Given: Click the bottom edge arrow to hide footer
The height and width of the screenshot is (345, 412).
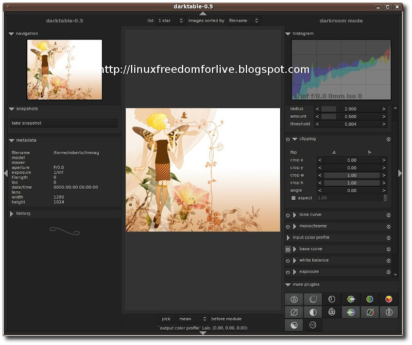Looking at the screenshot, I should 203,333.
